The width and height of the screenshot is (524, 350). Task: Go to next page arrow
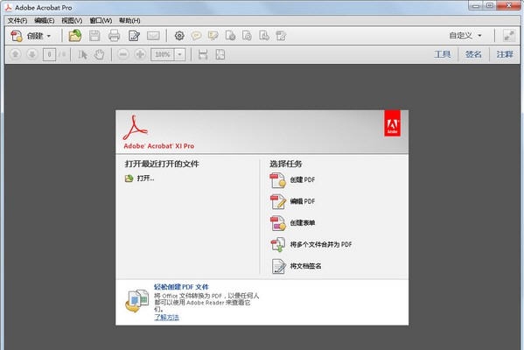[32, 54]
